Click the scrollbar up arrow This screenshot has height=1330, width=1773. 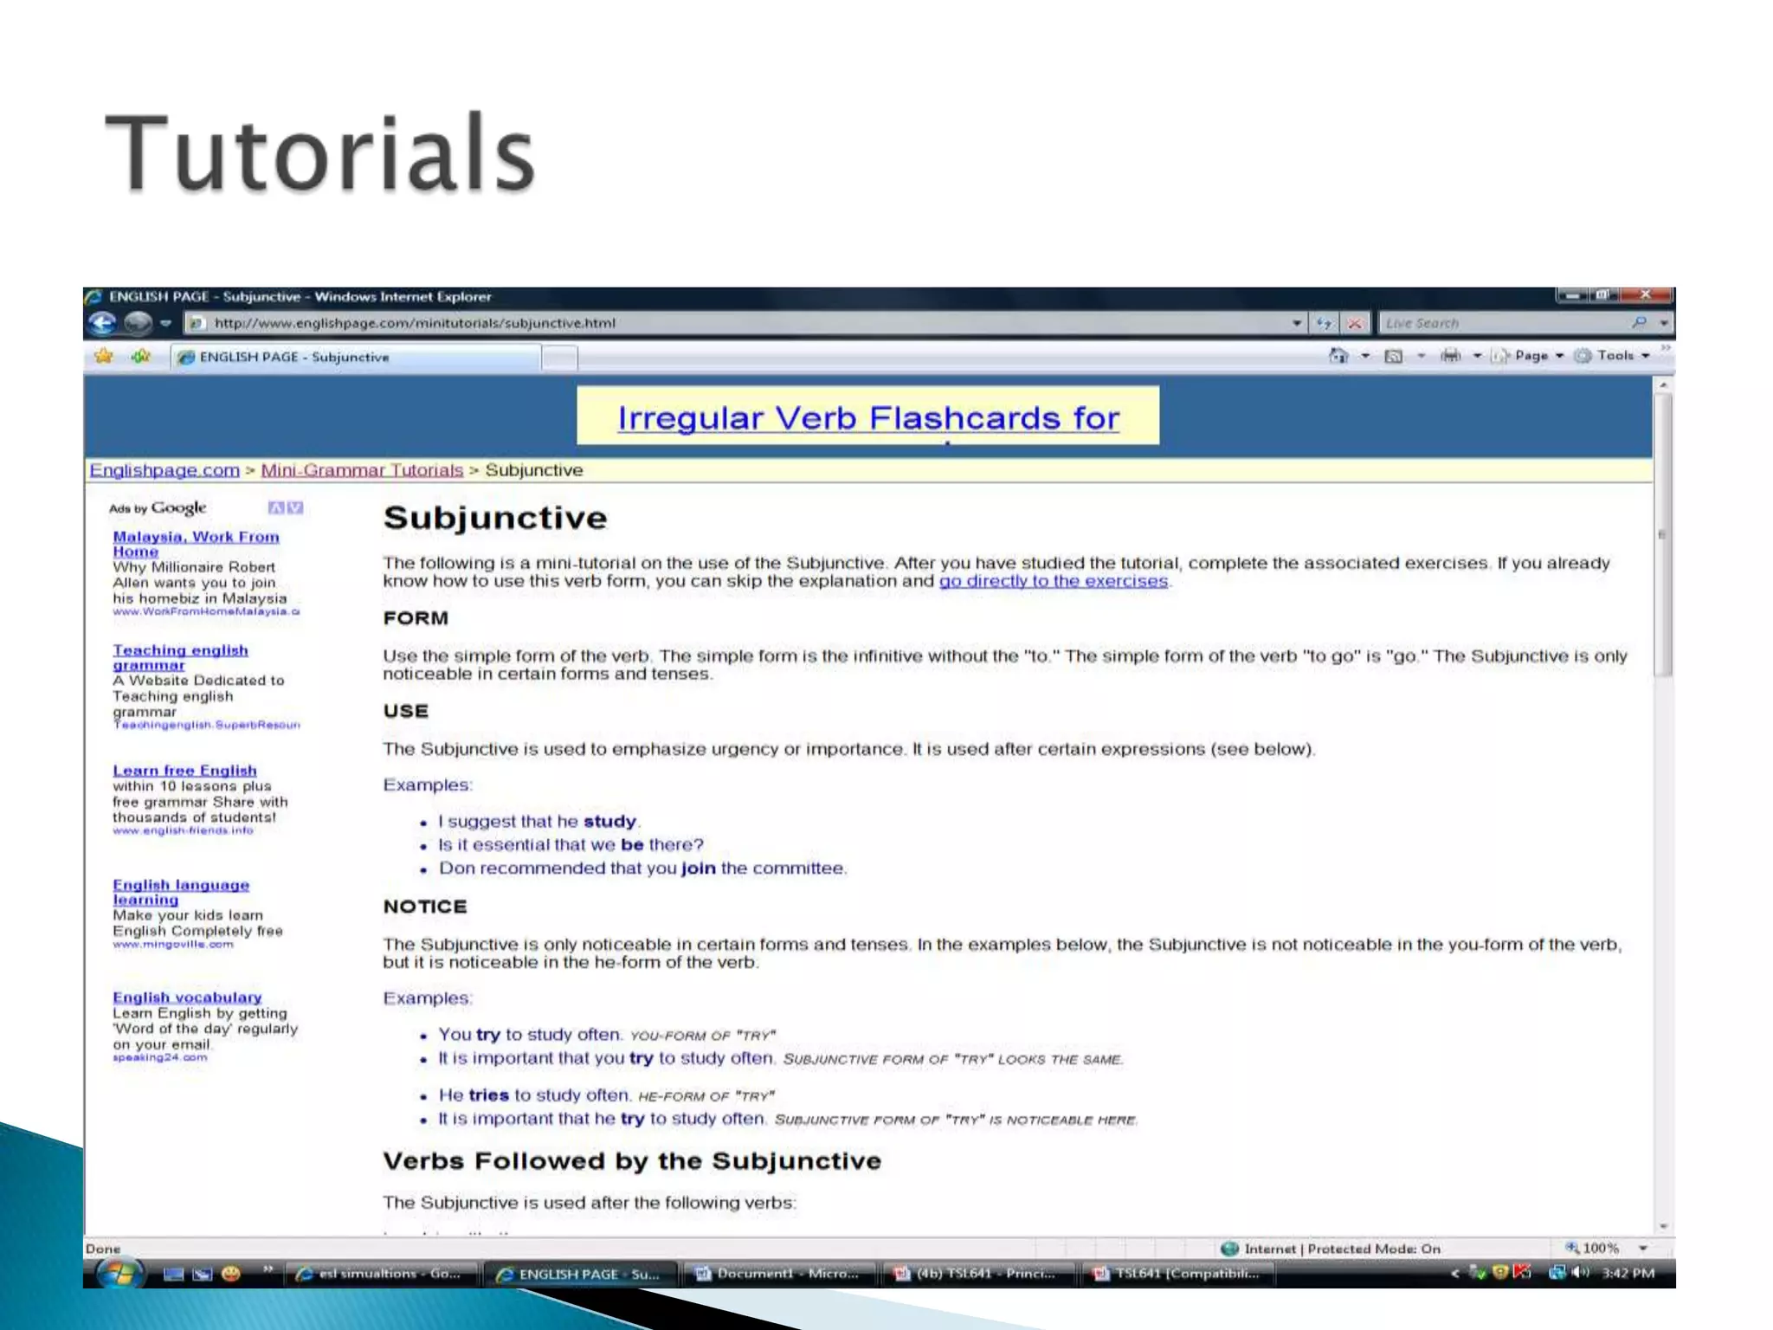pos(1662,384)
